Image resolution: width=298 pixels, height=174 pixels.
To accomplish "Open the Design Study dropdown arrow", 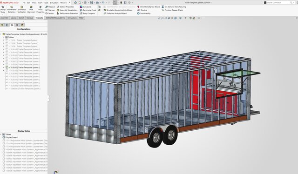I will [3, 14].
